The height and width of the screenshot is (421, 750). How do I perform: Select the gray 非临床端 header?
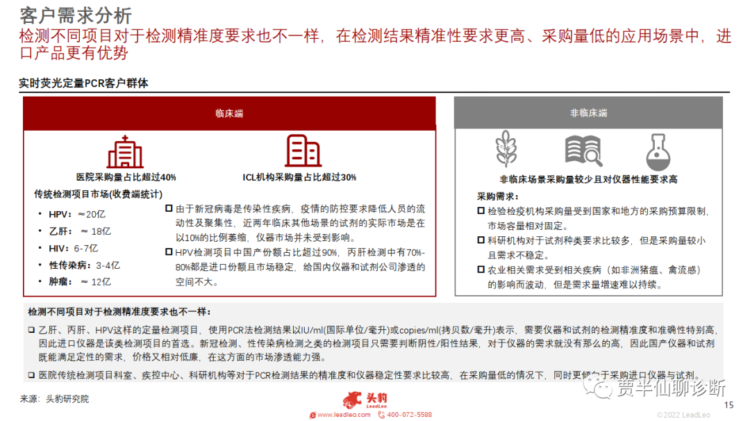click(588, 113)
